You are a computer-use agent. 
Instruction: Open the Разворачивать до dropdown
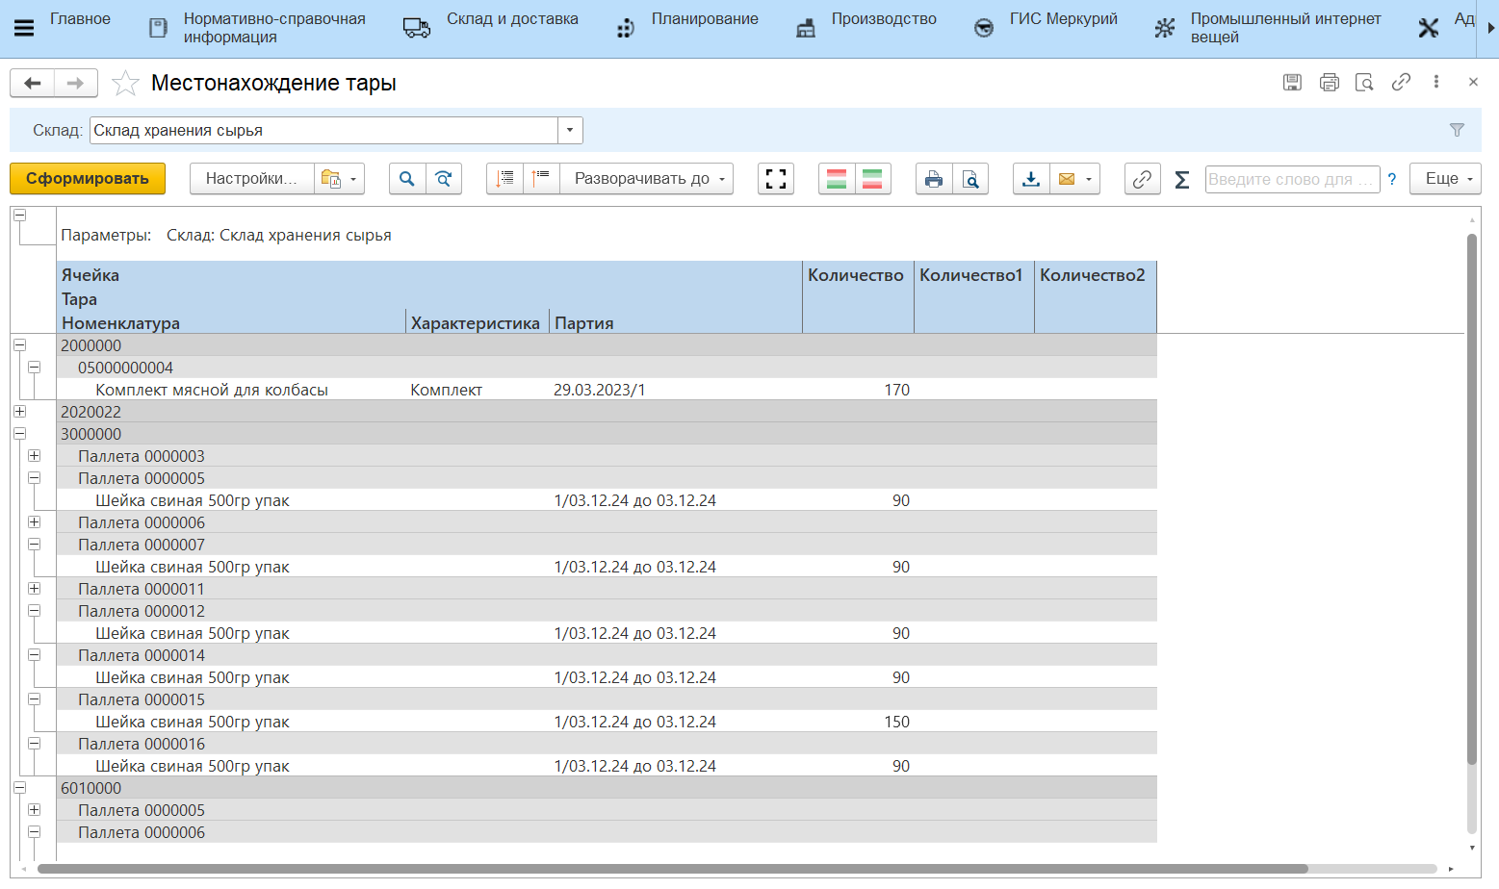tap(648, 179)
